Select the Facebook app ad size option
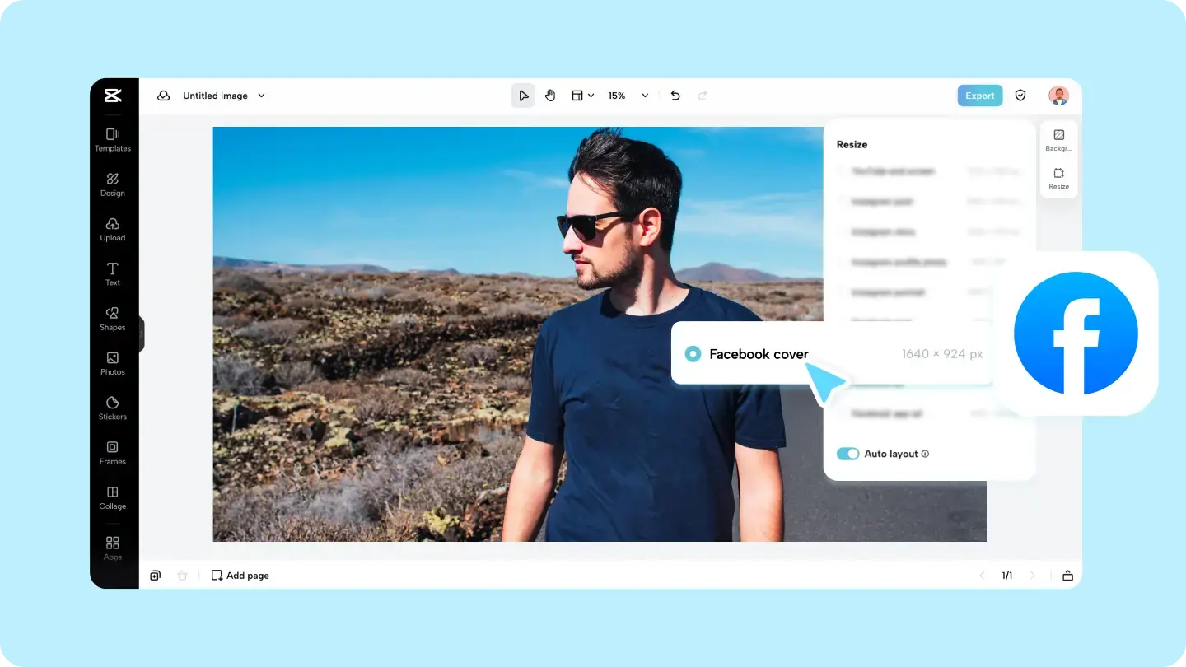Image resolution: width=1186 pixels, height=667 pixels. (929, 413)
